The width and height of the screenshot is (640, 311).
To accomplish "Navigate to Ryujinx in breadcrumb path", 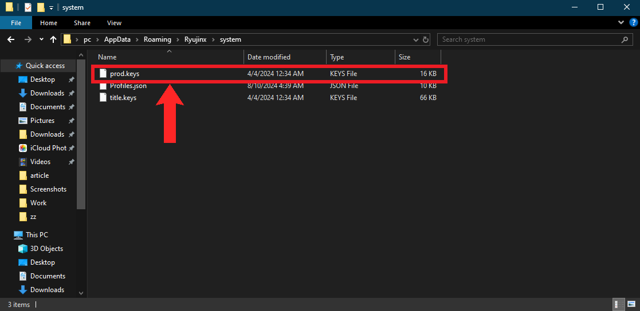I will [195, 39].
